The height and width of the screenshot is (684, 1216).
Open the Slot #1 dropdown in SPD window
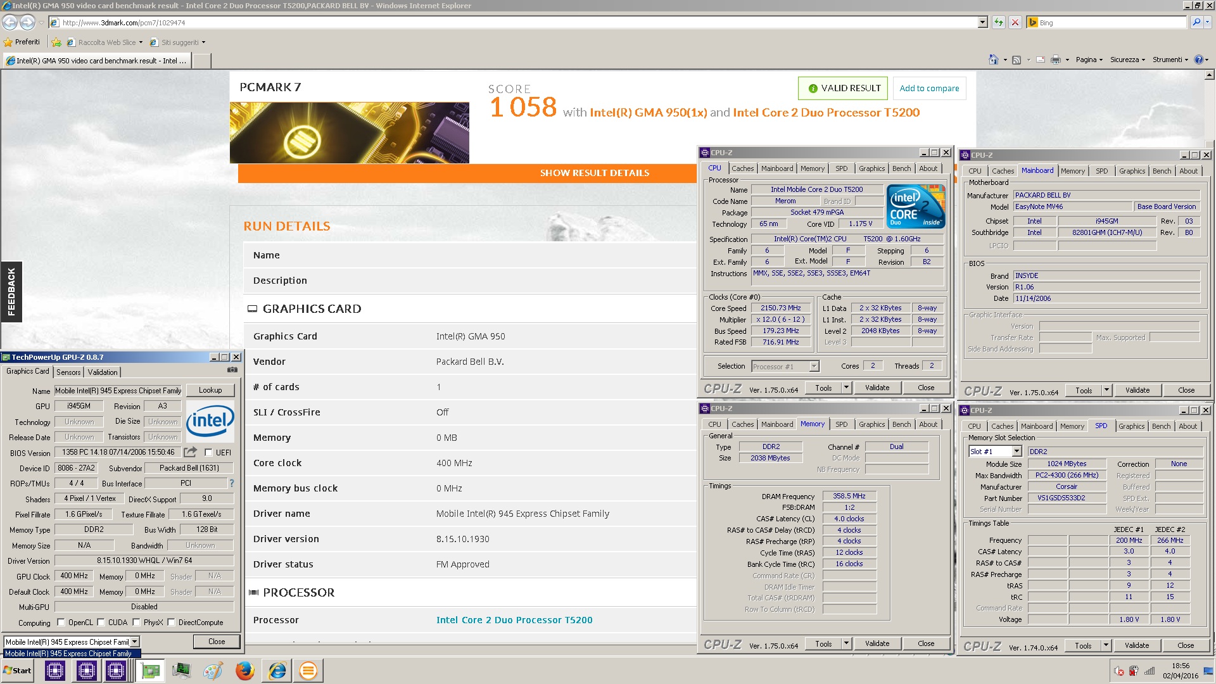(x=1016, y=452)
